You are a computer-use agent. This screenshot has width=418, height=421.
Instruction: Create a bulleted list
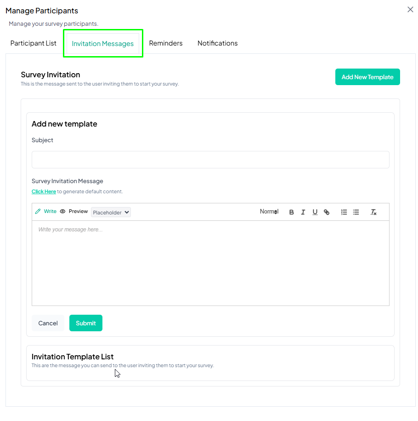click(356, 212)
